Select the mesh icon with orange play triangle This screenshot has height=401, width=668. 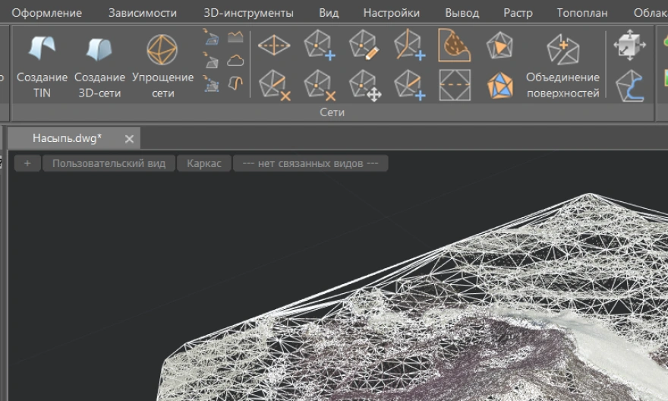[499, 46]
